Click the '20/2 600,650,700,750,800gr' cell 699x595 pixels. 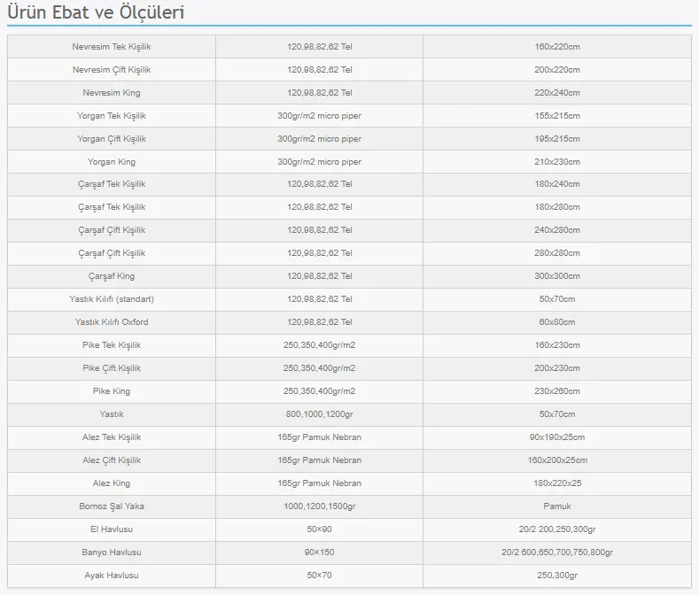point(556,552)
